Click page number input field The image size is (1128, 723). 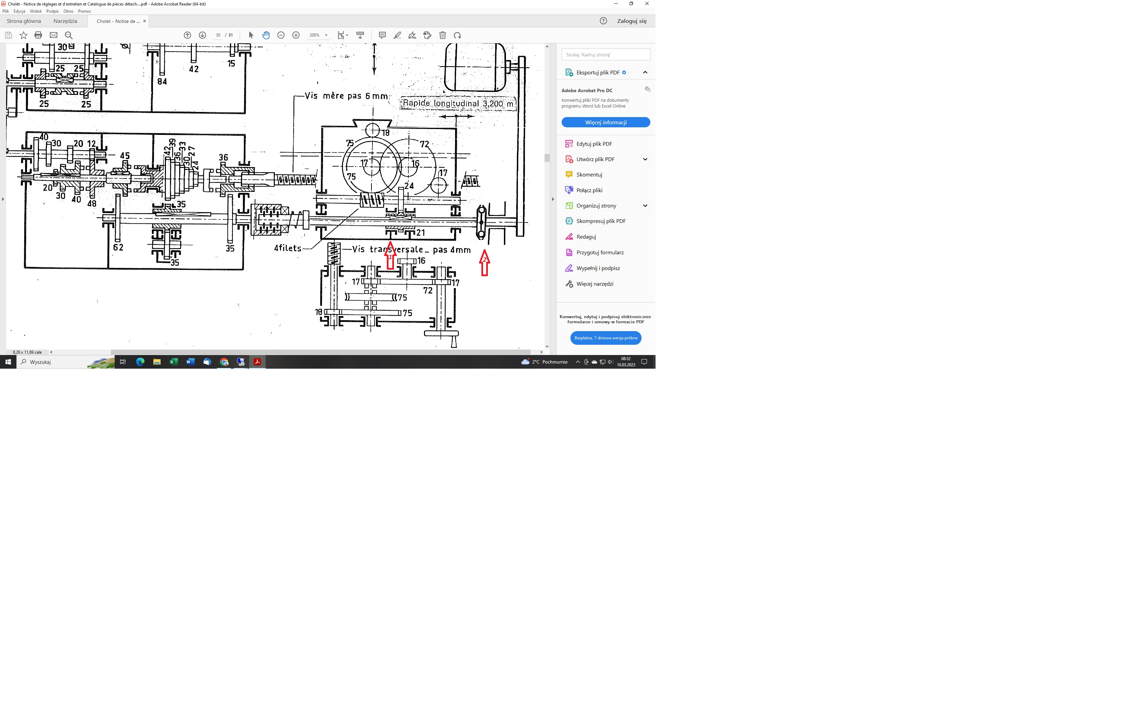pos(218,35)
